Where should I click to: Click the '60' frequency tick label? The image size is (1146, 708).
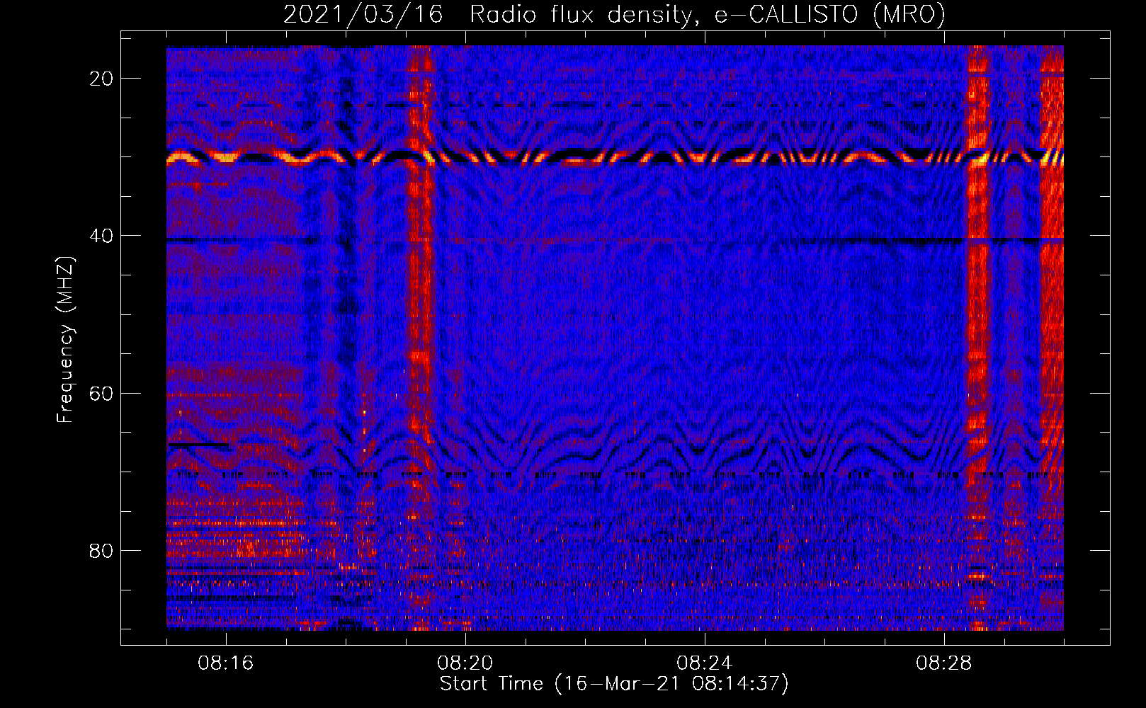[x=102, y=393]
